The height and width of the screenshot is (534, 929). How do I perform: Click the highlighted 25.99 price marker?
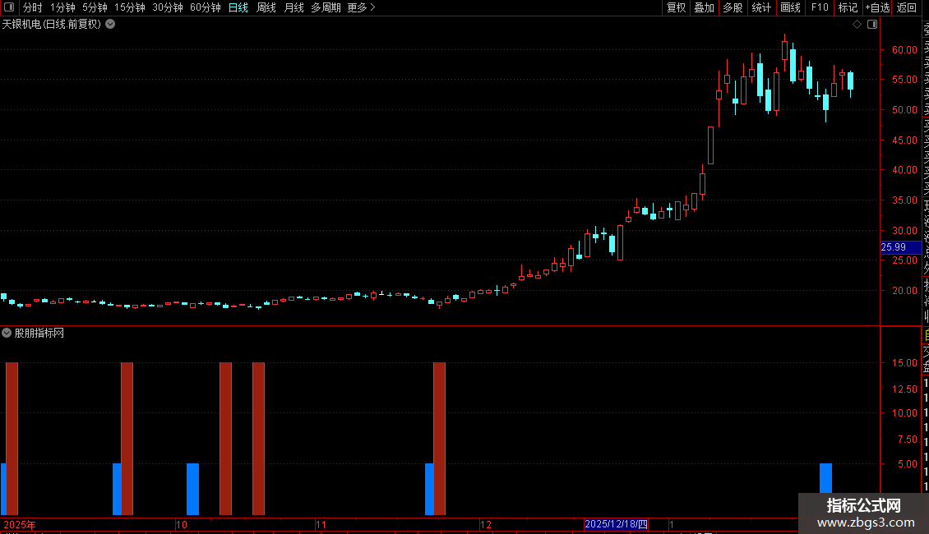(x=900, y=247)
